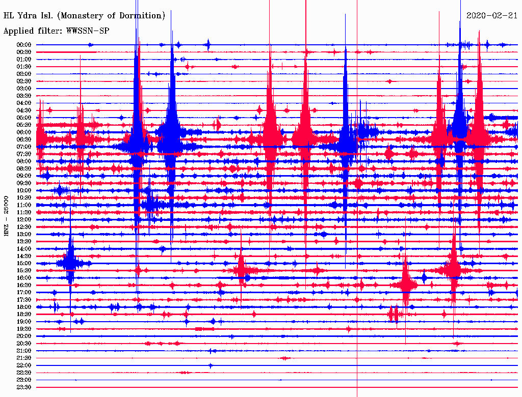Screen dimensions: 522x397
Task: Click the date label 2020-02-21
Action: 492,16
